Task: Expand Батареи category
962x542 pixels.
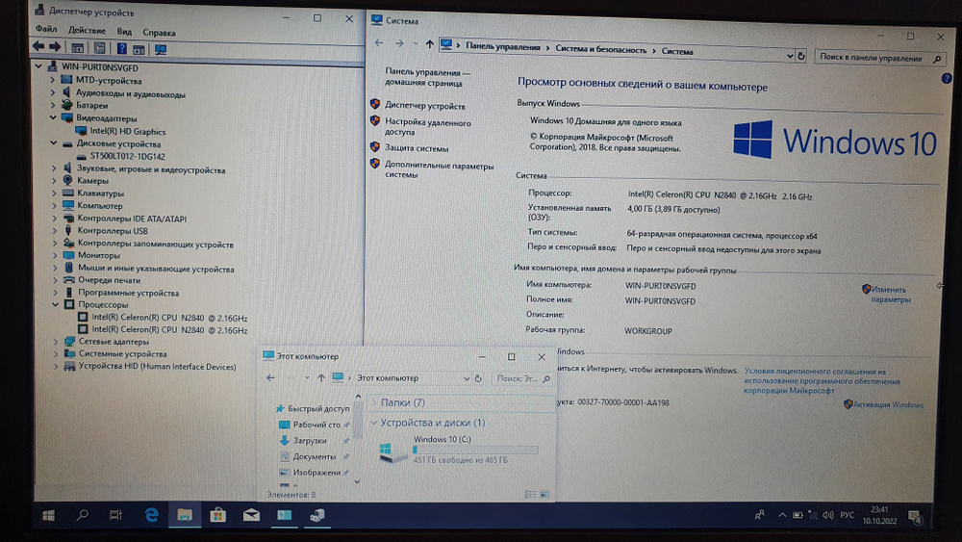Action: [x=53, y=105]
